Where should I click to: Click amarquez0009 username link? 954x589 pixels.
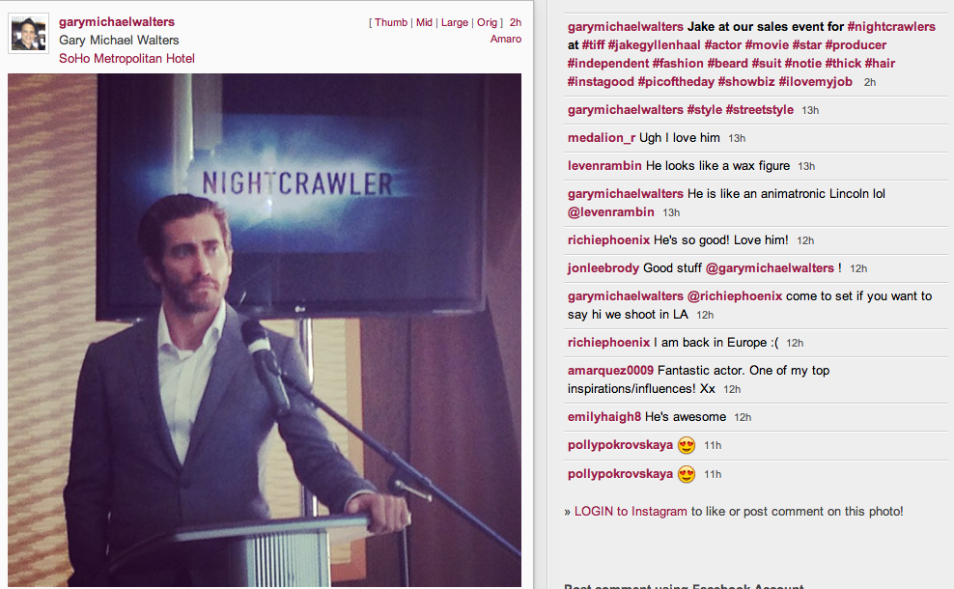pyautogui.click(x=610, y=370)
